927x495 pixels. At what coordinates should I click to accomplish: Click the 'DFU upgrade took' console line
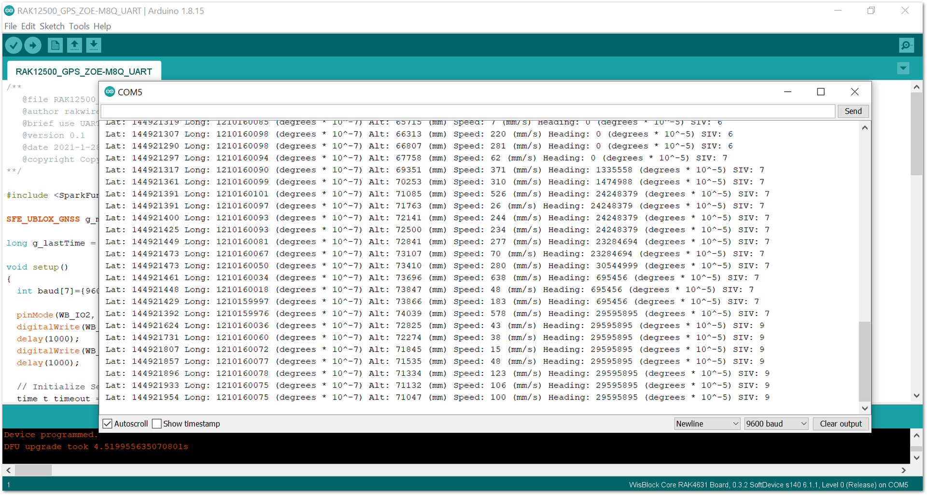point(96,446)
